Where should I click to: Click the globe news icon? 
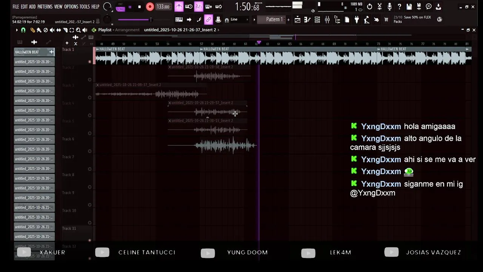click(x=439, y=19)
